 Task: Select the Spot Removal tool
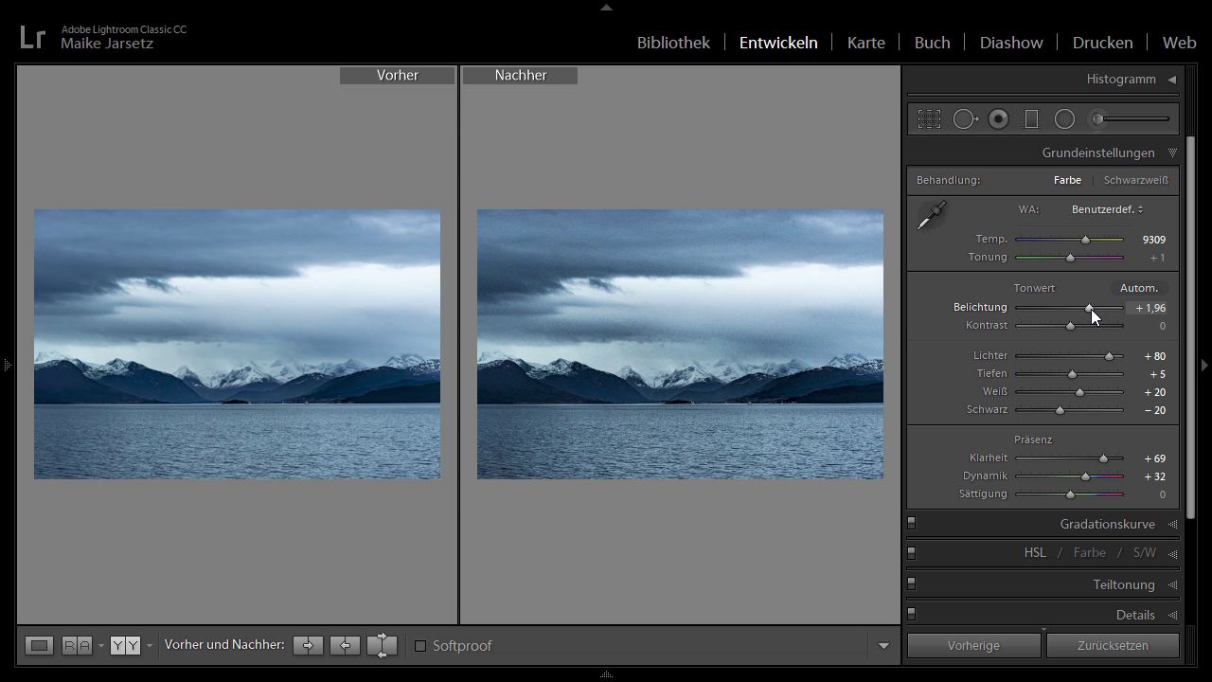pyautogui.click(x=965, y=118)
